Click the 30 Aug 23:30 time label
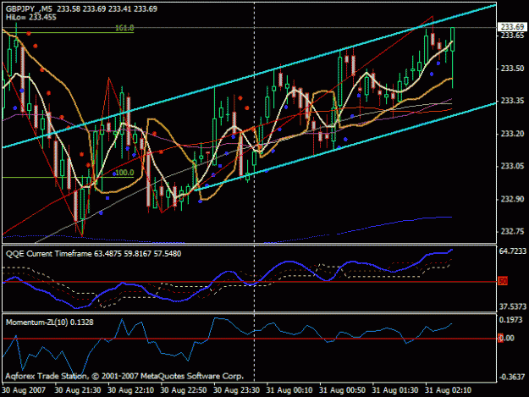Viewport: 529px width, 397px height. [236, 390]
